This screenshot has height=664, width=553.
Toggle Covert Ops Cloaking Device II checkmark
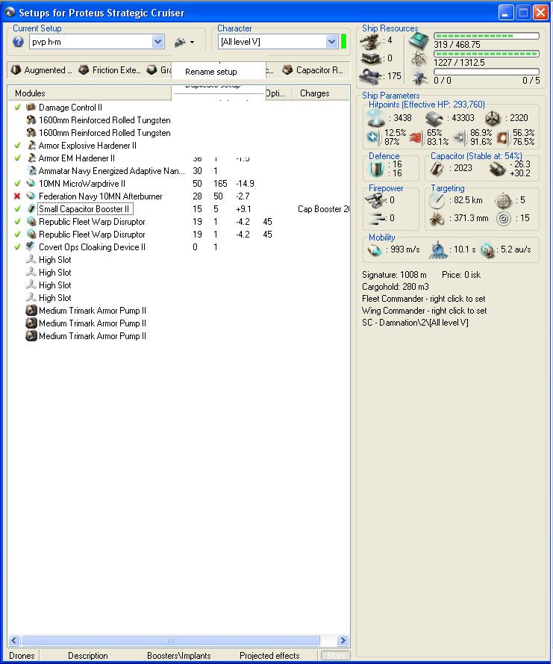[x=17, y=247]
